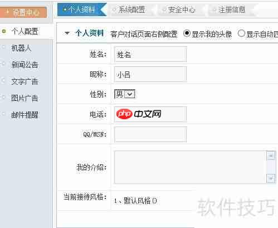
Task: Open 邮件提醒 in the sidebar
Action: click(x=25, y=115)
